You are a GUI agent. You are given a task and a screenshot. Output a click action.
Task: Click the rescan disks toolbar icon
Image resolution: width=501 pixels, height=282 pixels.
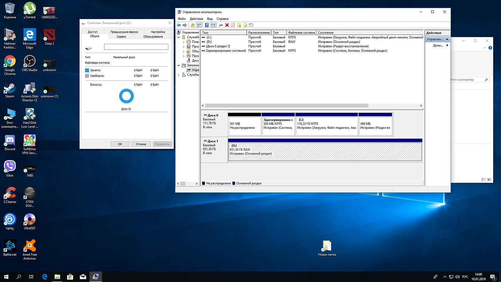click(221, 25)
